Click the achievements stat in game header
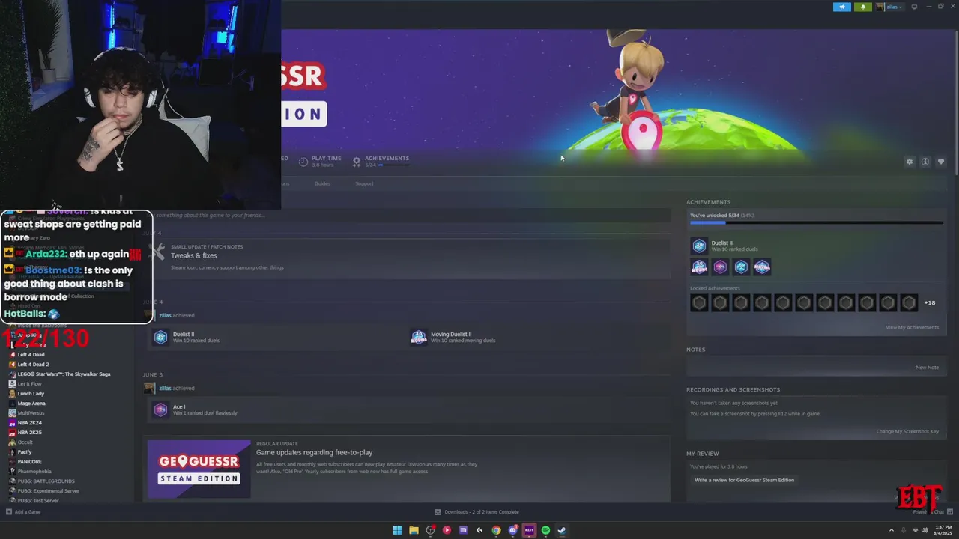 [381, 161]
